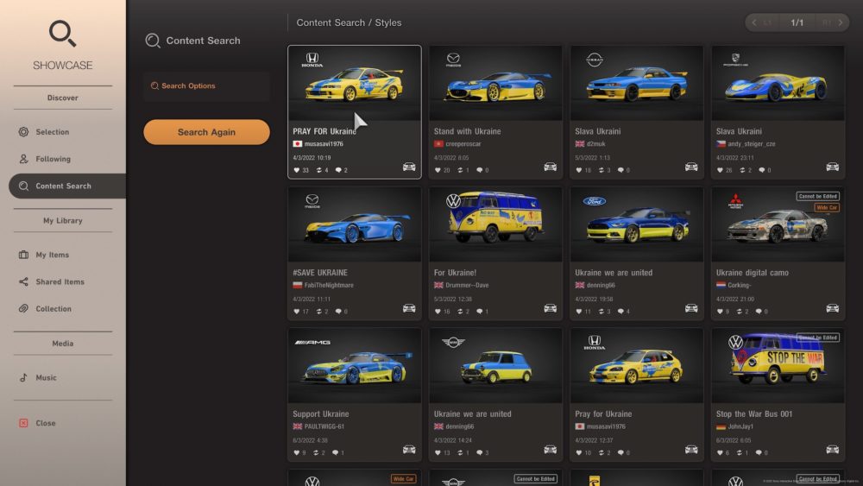The image size is (863, 486).
Task: Click repost icon on PRAY FOR Ukraine card
Action: [318, 170]
